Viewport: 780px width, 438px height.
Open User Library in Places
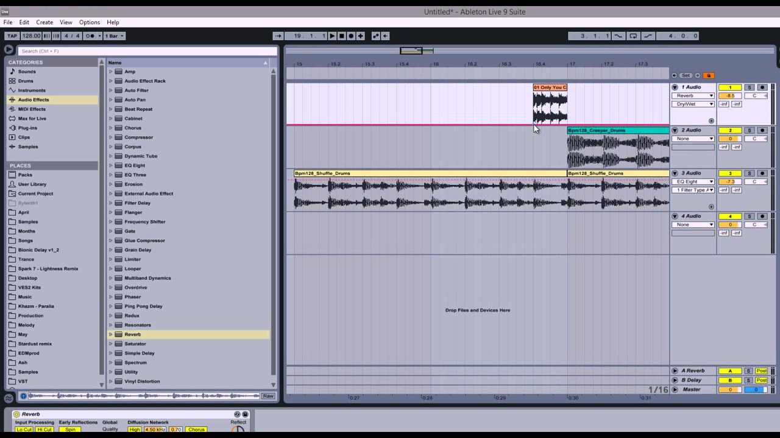tap(32, 184)
